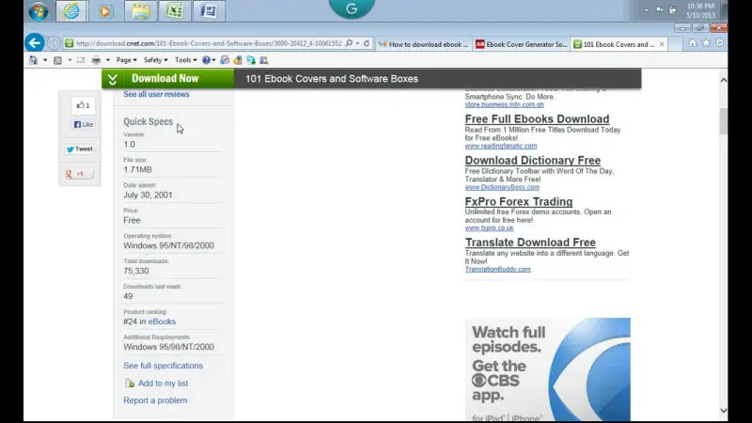752x423 pixels.
Task: Click the page scrollbar up arrow
Action: pyautogui.click(x=723, y=80)
